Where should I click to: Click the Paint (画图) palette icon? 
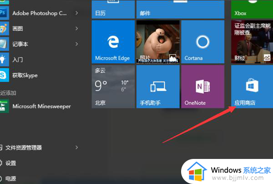click(x=4, y=28)
